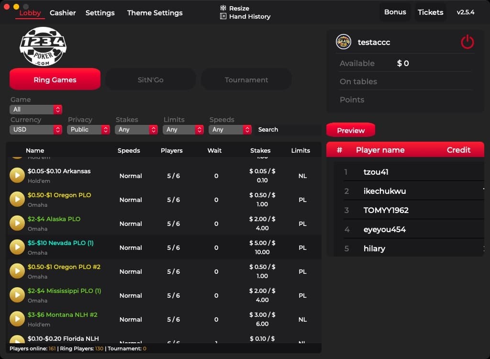Click the 1234 Poker logo
Viewport: 490px width, 359px height.
tap(43, 46)
